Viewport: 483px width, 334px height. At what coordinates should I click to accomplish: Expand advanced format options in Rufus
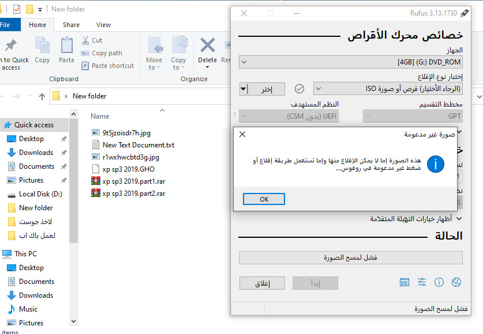click(x=416, y=219)
